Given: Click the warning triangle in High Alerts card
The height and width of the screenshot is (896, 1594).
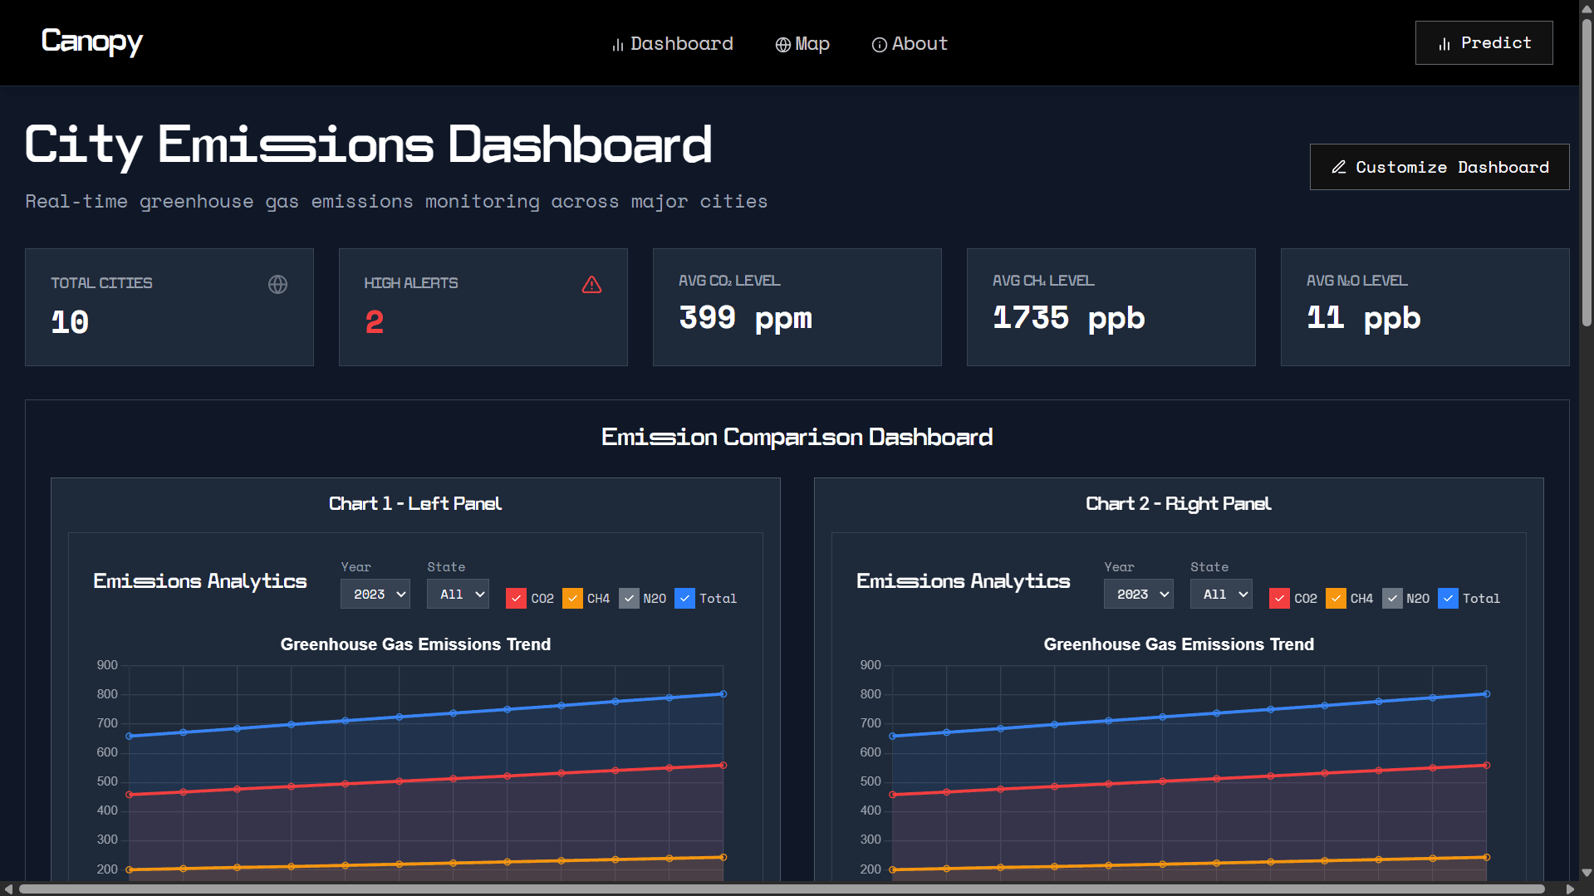Looking at the screenshot, I should tap(591, 285).
